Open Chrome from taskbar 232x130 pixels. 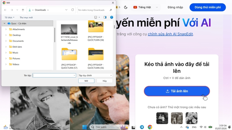click(x=150, y=127)
